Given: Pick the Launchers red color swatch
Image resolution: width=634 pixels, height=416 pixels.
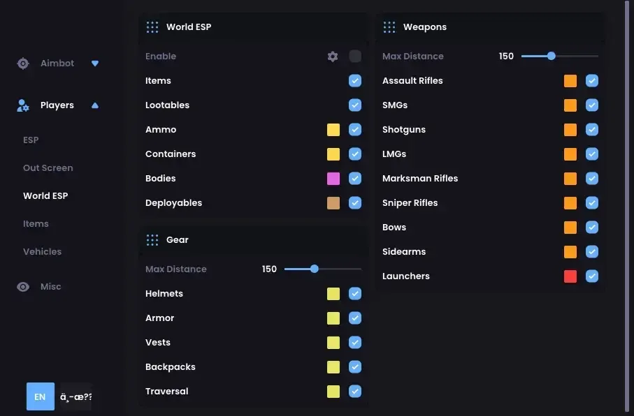Looking at the screenshot, I should (570, 276).
